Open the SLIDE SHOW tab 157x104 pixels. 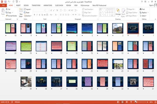[x=59, y=5]
